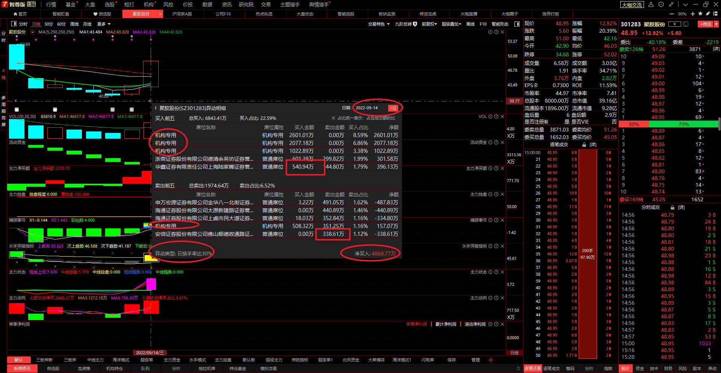
Task: Open the dropdown arrow next to +自选
Action: click(x=716, y=24)
